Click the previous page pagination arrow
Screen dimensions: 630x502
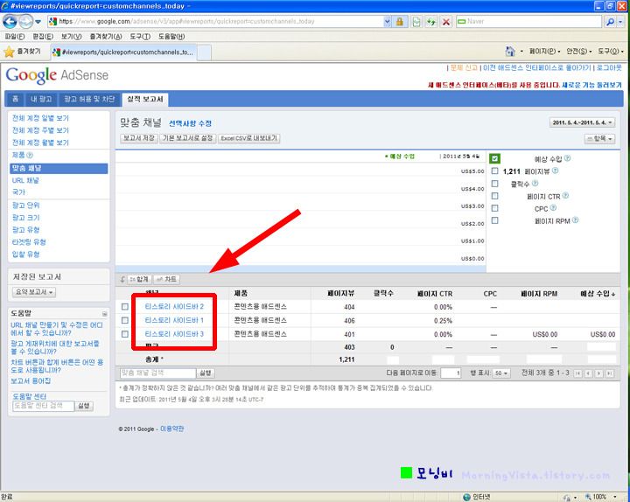[588, 373]
